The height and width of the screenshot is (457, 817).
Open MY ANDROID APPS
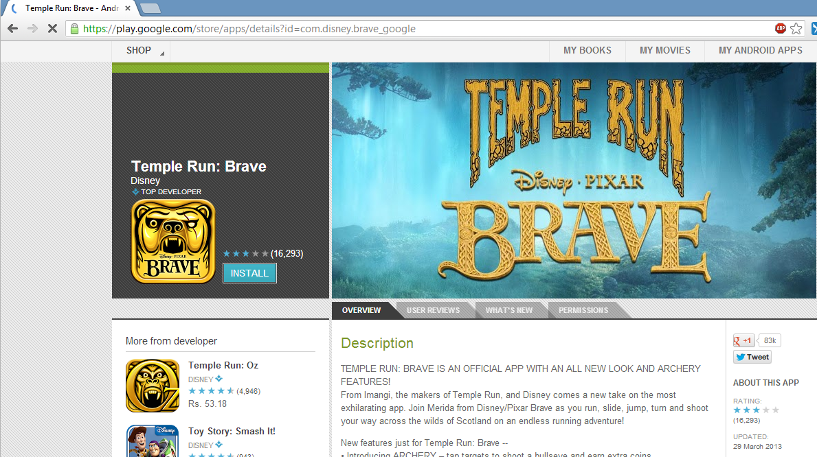pos(760,51)
